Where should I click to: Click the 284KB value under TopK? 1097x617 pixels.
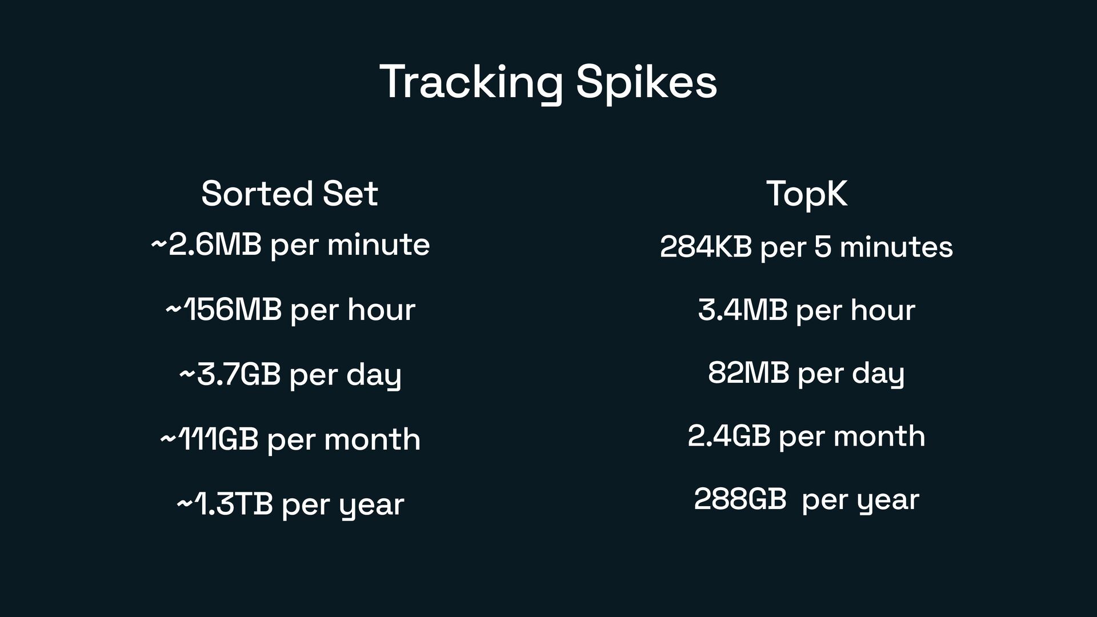(x=706, y=247)
